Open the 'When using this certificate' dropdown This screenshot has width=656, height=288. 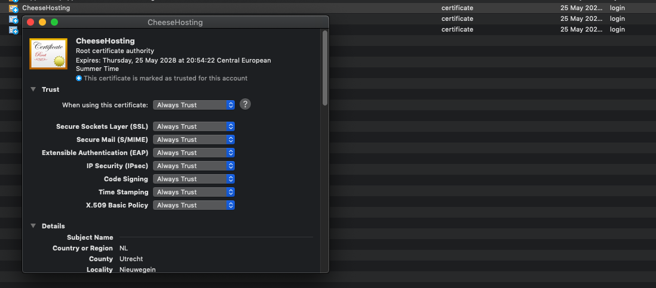[194, 105]
